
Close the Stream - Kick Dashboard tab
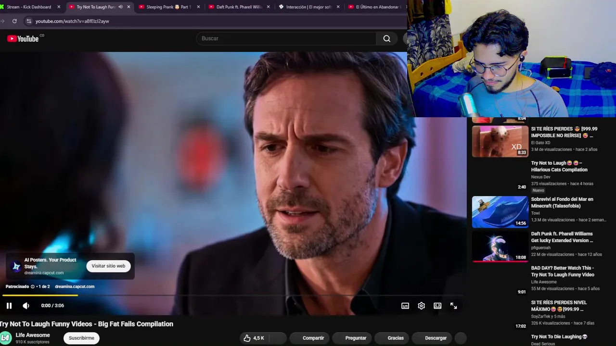pos(59,7)
